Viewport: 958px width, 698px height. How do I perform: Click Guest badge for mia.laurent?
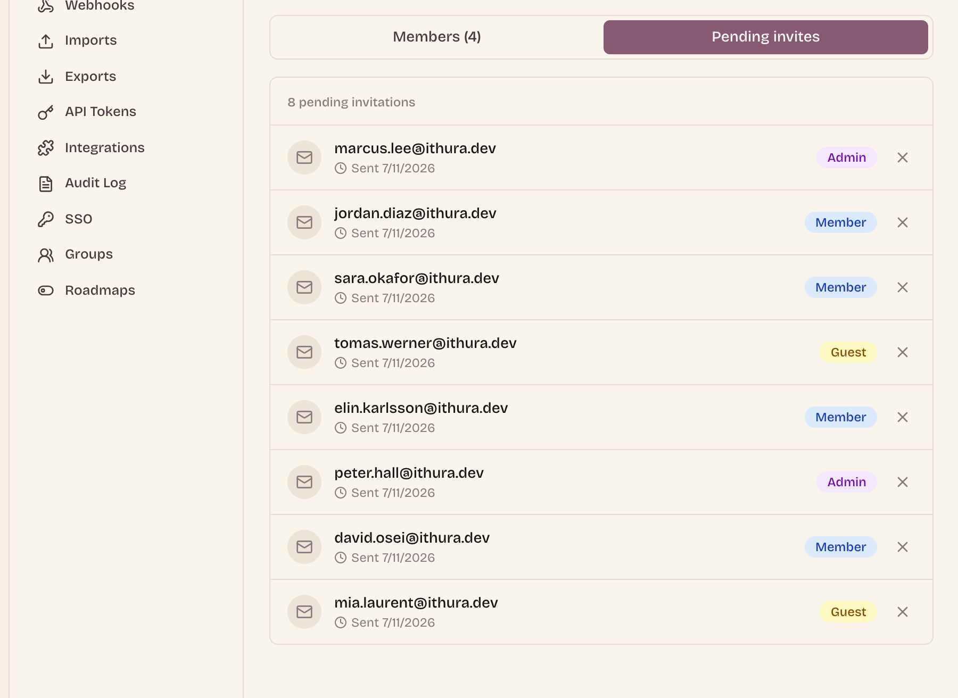848,612
